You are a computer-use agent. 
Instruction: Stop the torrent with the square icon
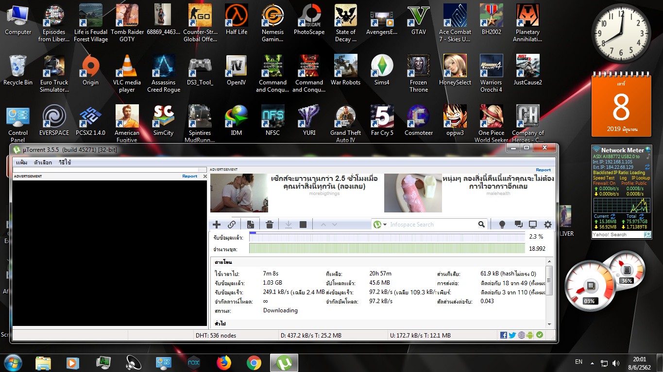tap(303, 225)
